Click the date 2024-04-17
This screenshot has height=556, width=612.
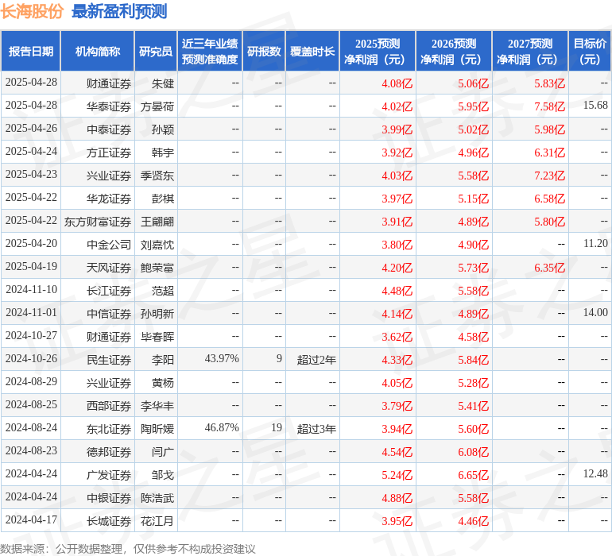pos(31,519)
